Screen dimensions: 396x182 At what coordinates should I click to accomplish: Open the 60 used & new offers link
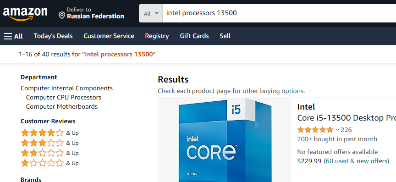(356, 161)
